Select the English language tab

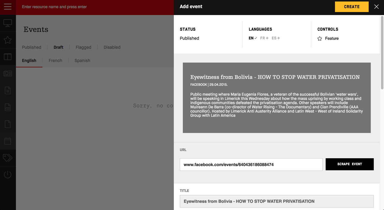pos(29,60)
